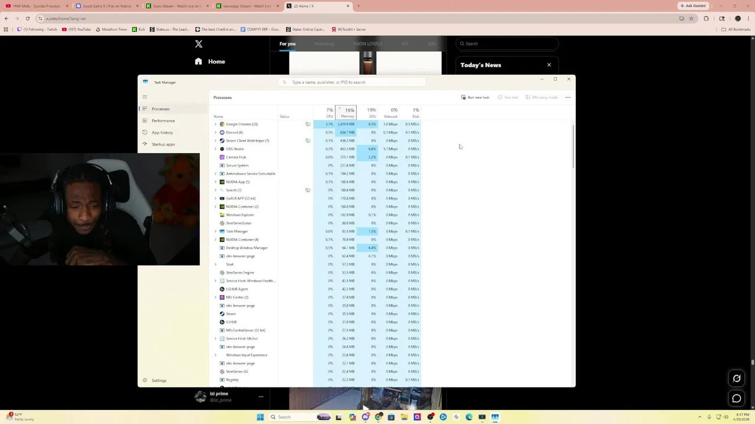Viewport: 755px width, 424px height.
Task: Select the MSI.CentralServer (32 bit) row
Action: [x=316, y=330]
